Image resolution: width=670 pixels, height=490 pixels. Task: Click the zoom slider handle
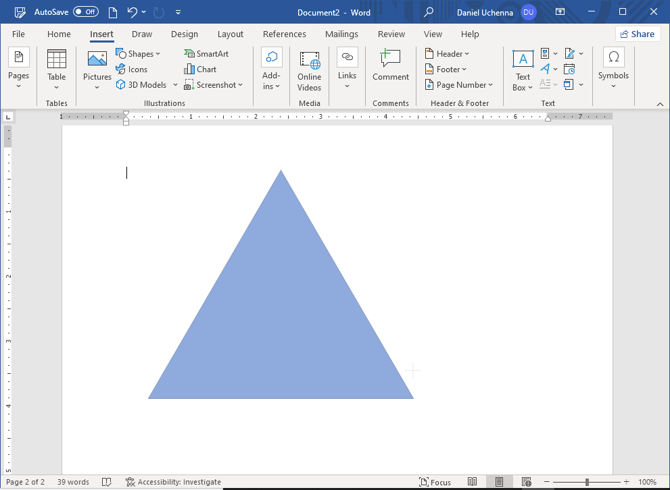click(x=587, y=482)
